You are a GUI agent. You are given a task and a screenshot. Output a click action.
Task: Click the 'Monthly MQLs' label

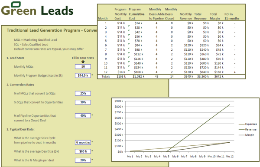point(24,66)
